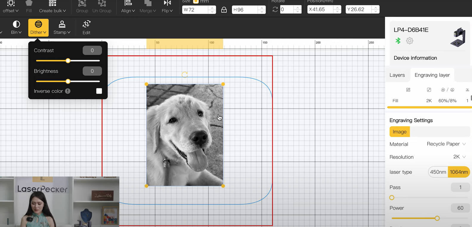Viewport: 472px width, 227px height.
Task: Click the Pass slider handle
Action: point(392,198)
